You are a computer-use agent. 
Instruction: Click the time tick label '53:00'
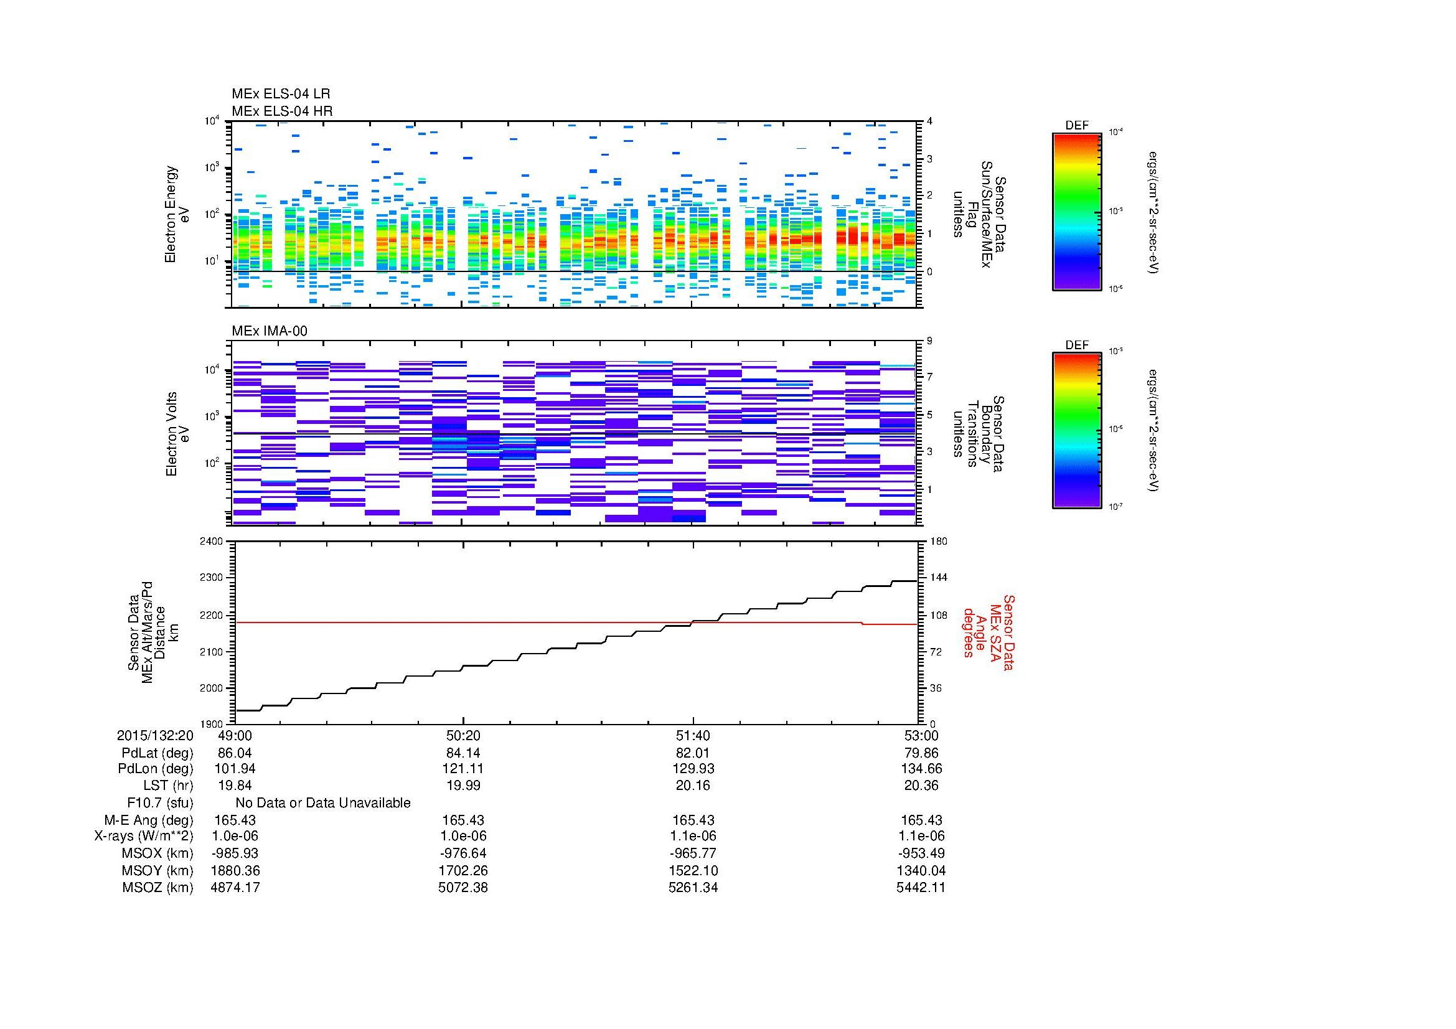coord(921,735)
